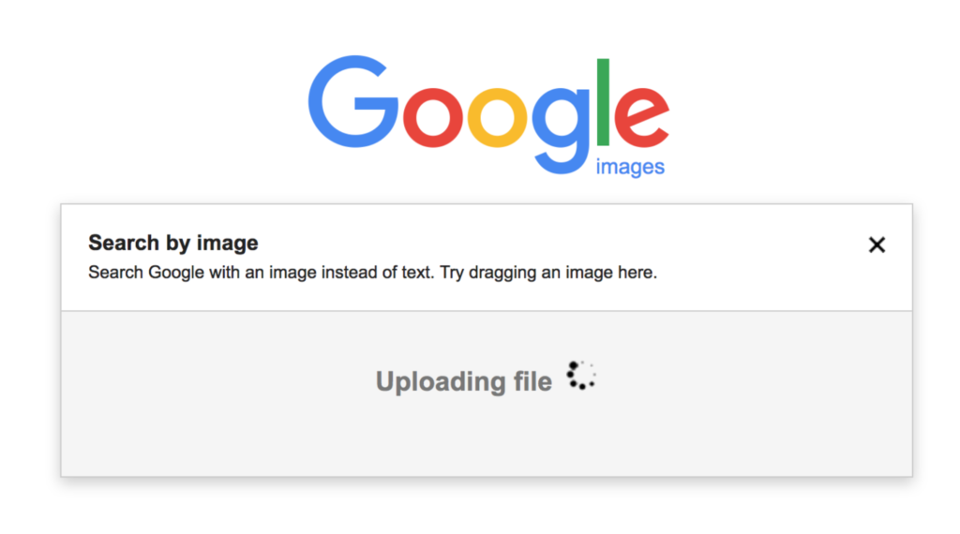Click the green letter l in logo
960x534 pixels.
coord(603,102)
